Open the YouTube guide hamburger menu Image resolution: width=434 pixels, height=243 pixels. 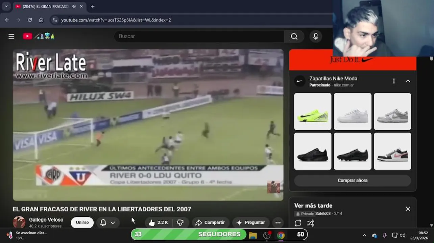point(11,36)
